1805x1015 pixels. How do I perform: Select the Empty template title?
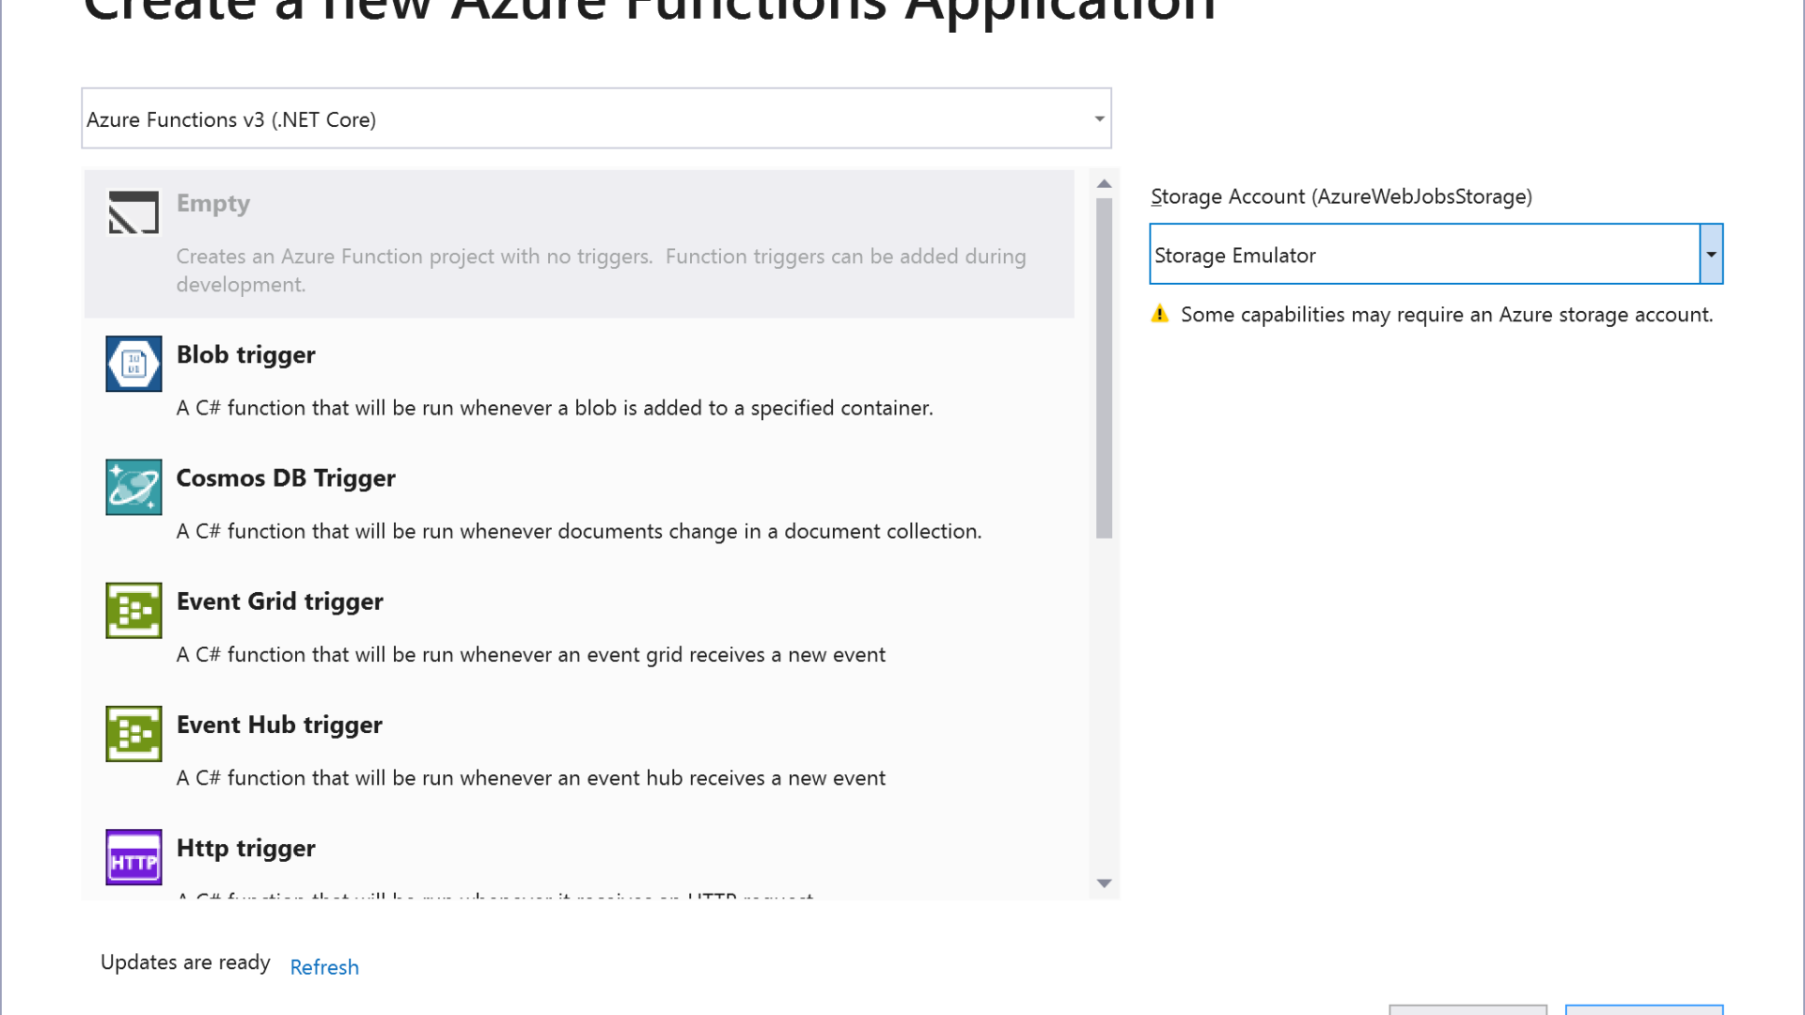tap(213, 204)
